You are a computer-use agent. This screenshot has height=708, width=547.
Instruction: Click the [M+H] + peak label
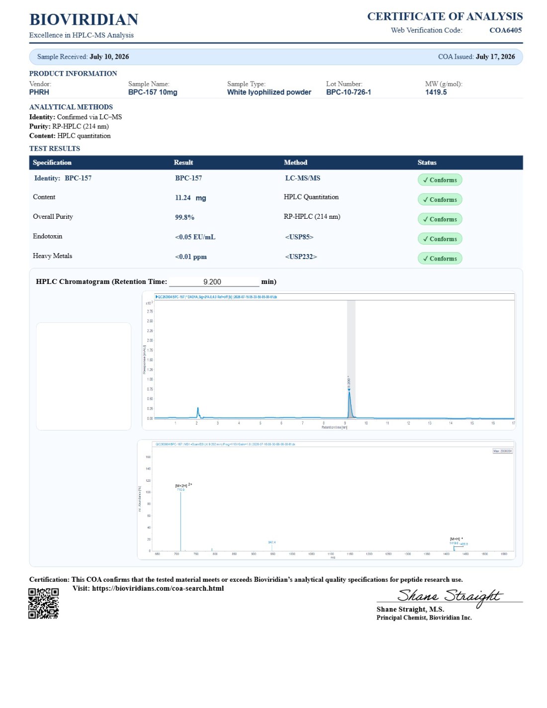(456, 538)
